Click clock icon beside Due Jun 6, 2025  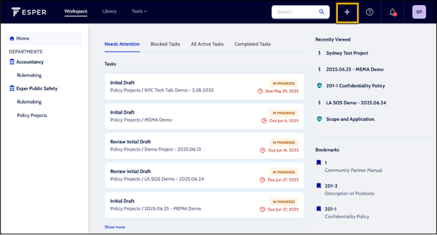[264, 121]
